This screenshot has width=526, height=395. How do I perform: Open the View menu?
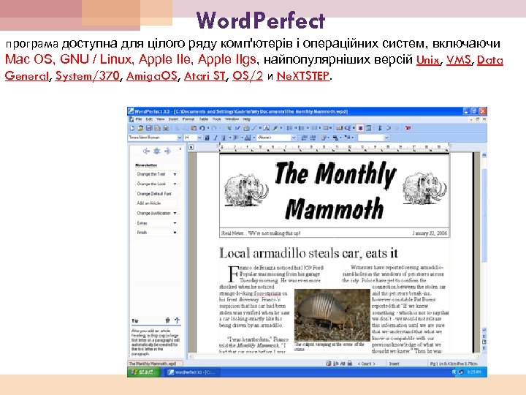pyautogui.click(x=161, y=119)
